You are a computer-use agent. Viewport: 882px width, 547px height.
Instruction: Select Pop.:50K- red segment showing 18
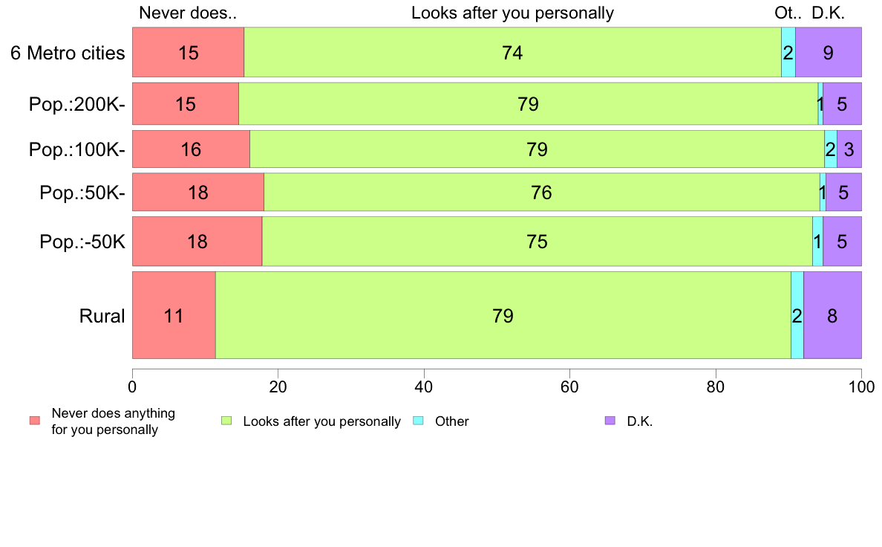pos(198,192)
